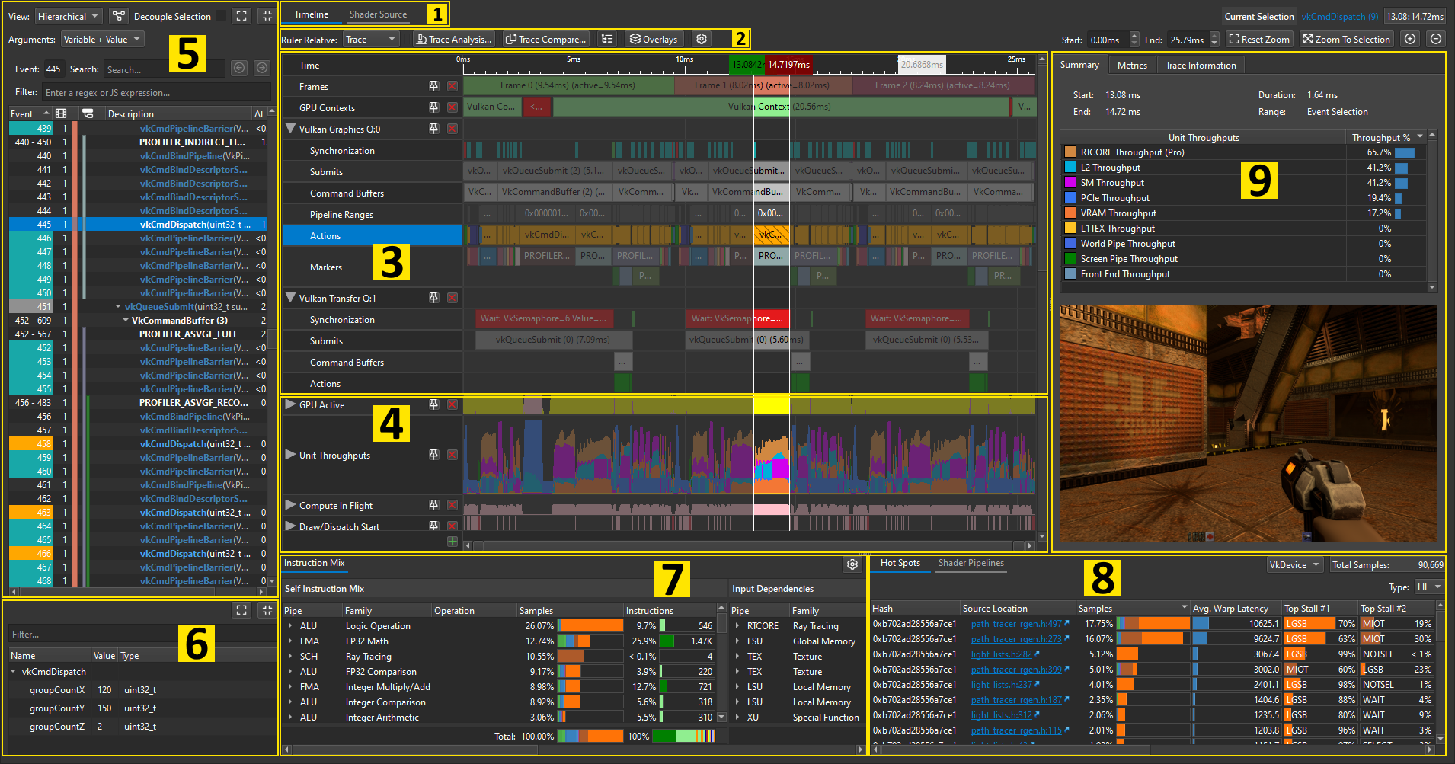Open timeline settings gear icon
This screenshot has height=764, width=1455.
pos(702,39)
